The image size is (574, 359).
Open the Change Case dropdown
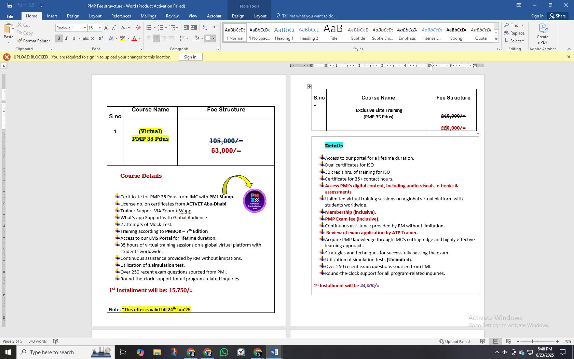coord(125,28)
